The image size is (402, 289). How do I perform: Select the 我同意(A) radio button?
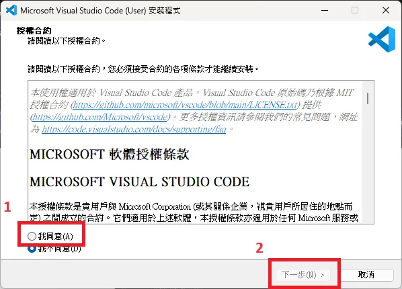pyautogui.click(x=32, y=236)
